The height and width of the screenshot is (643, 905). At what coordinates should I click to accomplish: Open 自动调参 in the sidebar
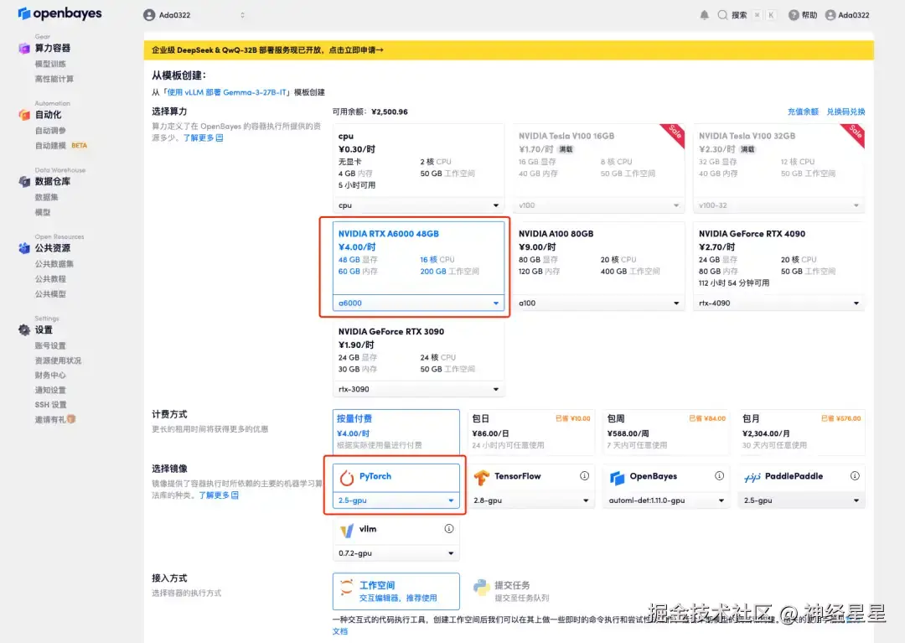coord(50,131)
